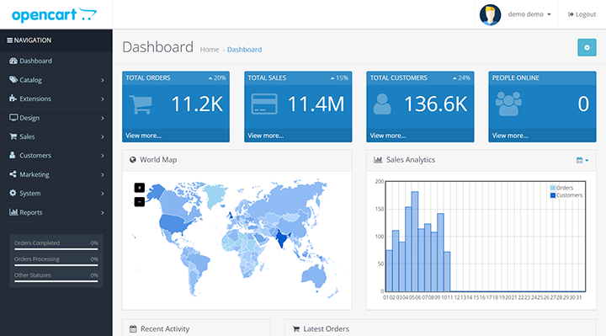
Task: Click View more under Total Orders
Action: click(x=143, y=136)
